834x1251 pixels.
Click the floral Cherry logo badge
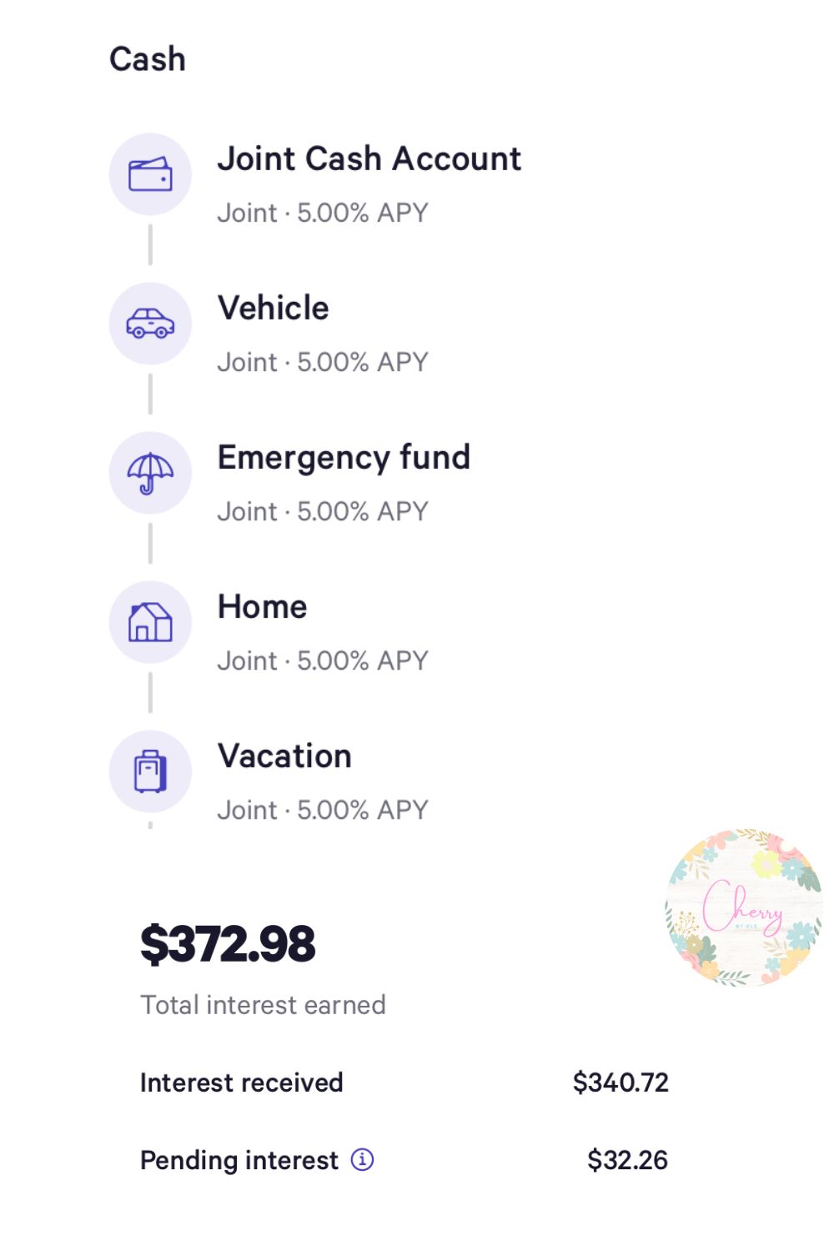pos(743,907)
